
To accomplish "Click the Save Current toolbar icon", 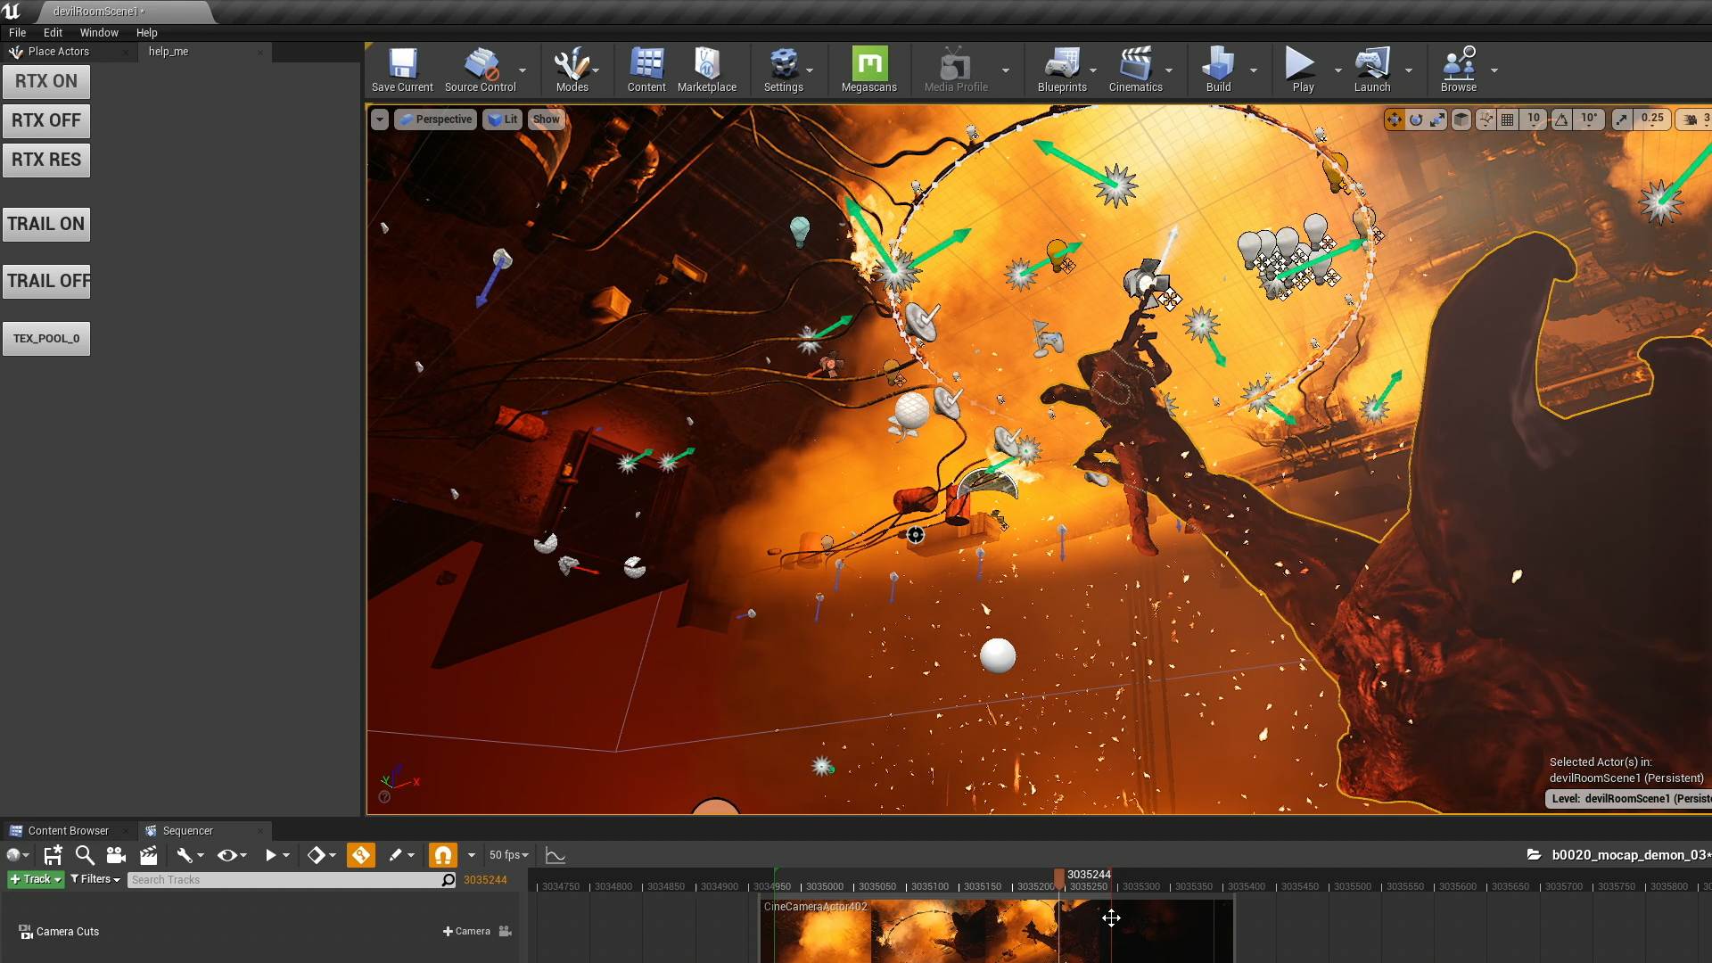I will [x=402, y=70].
